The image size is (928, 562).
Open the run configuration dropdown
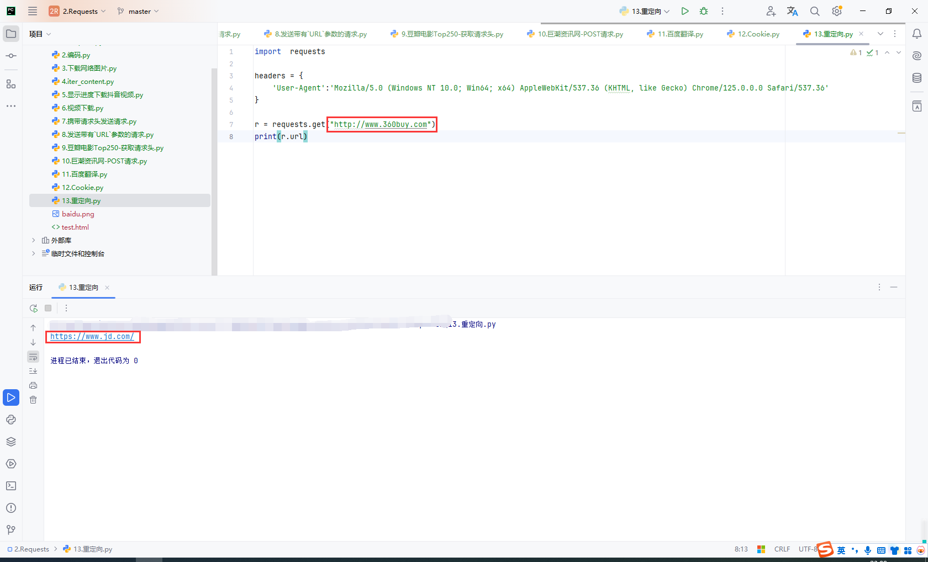tap(645, 11)
